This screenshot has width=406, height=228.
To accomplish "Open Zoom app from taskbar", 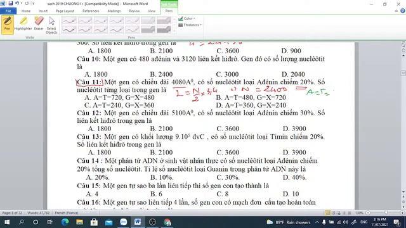I will click(x=124, y=222).
